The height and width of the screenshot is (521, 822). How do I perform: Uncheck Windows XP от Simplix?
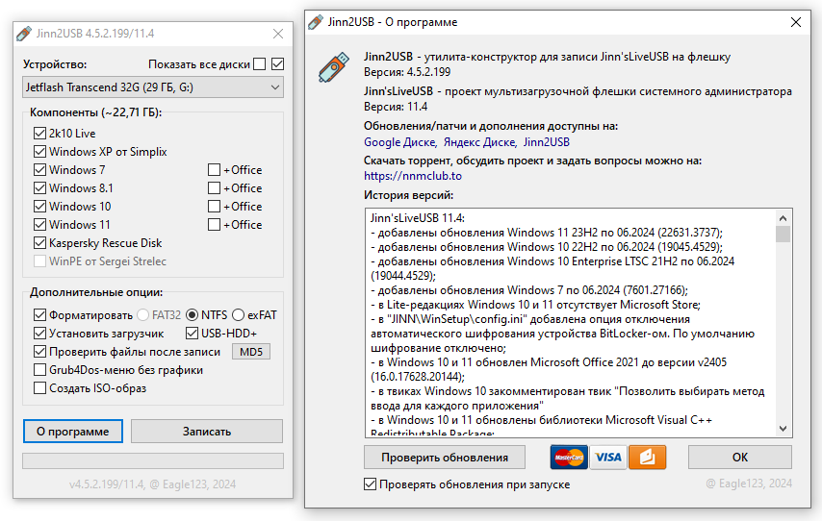pos(39,151)
